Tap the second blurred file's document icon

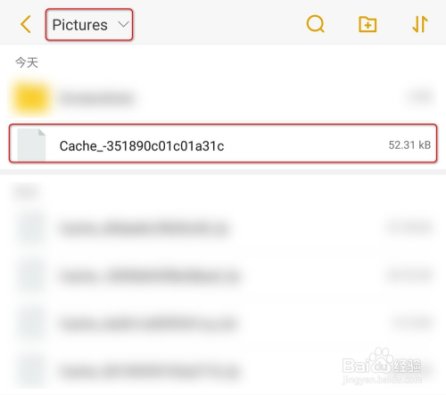pos(31,276)
